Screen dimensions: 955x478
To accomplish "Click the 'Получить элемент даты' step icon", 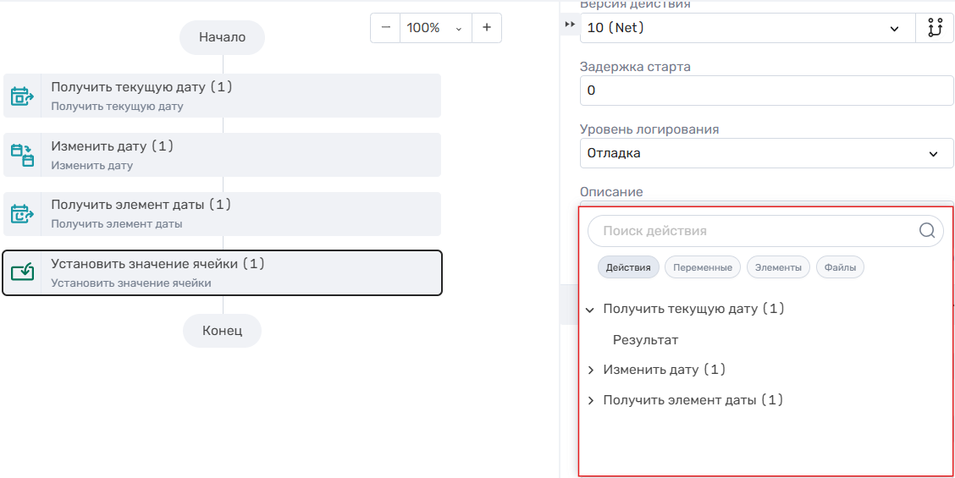I will pos(22,214).
